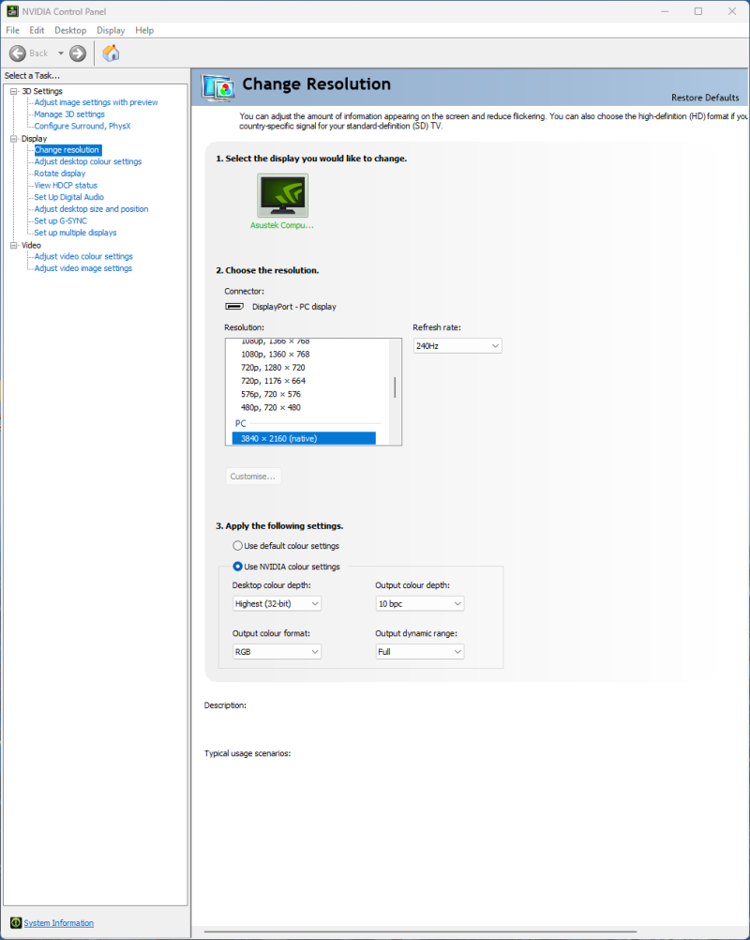Open the Output dynamic range dropdown
The image size is (750, 940).
tap(420, 652)
